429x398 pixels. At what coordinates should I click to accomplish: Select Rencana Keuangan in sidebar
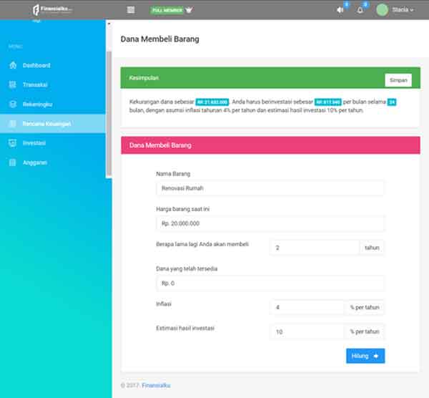(46, 124)
